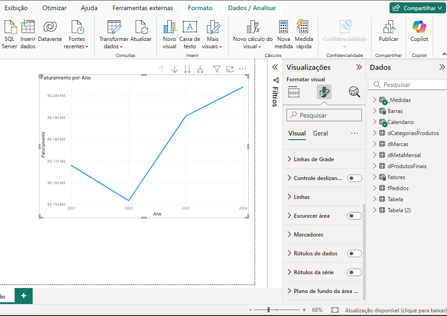Open the Exibição tab
Viewport: 447px width, 316px height.
[x=16, y=8]
